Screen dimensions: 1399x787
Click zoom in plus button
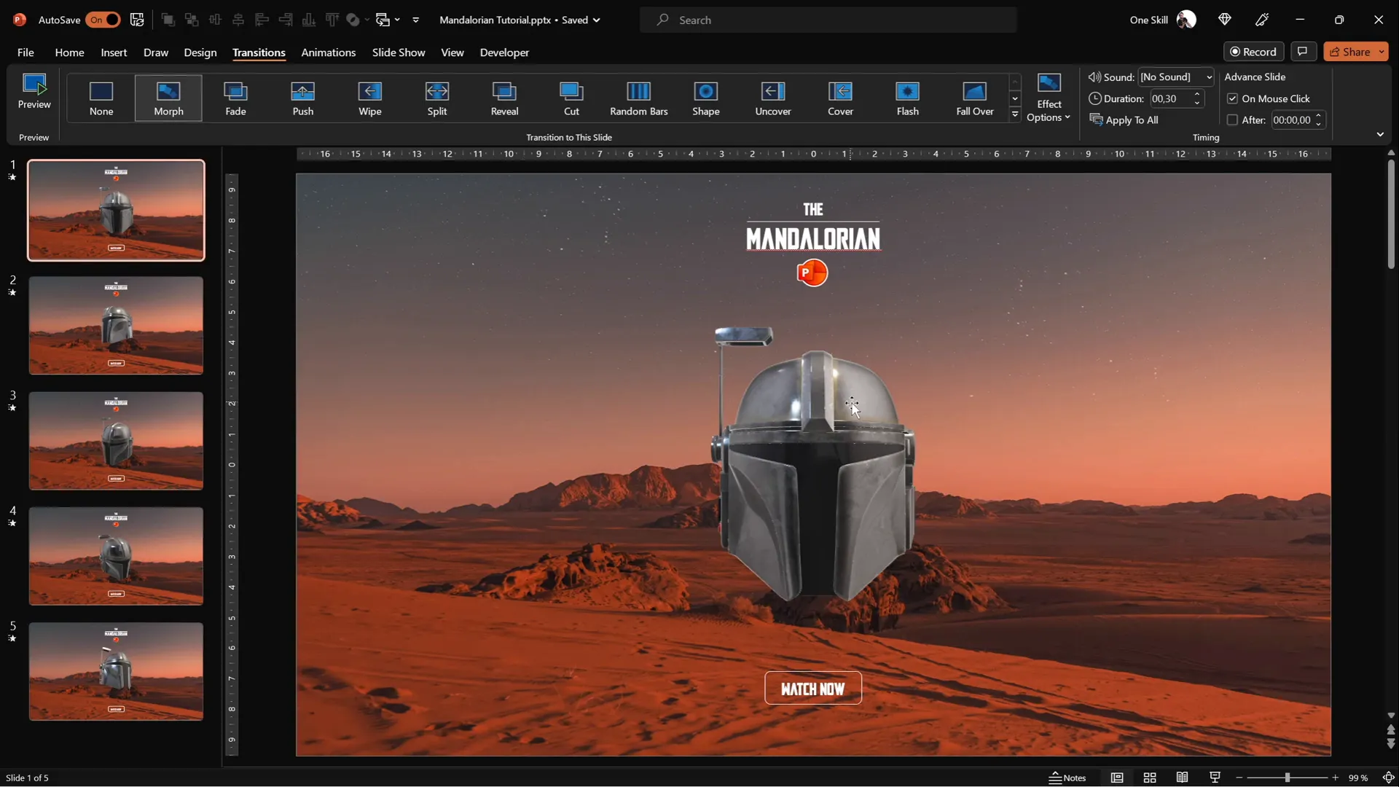coord(1336,778)
